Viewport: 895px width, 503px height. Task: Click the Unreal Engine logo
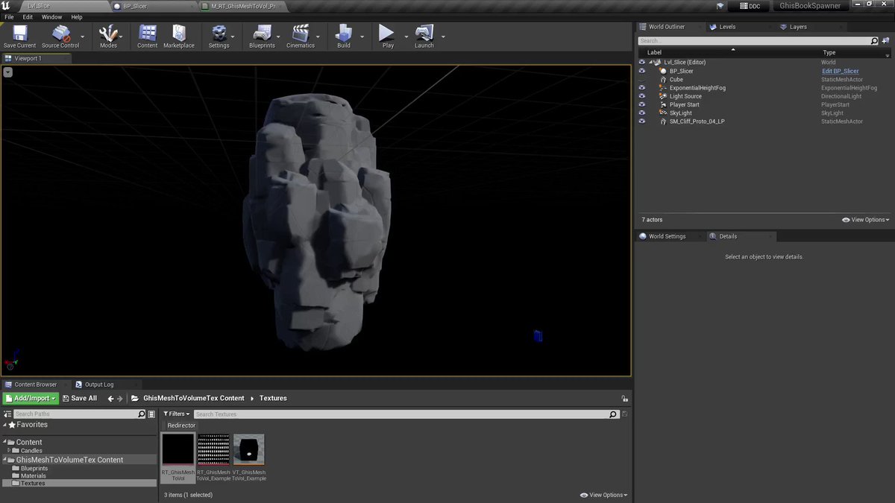point(6,6)
